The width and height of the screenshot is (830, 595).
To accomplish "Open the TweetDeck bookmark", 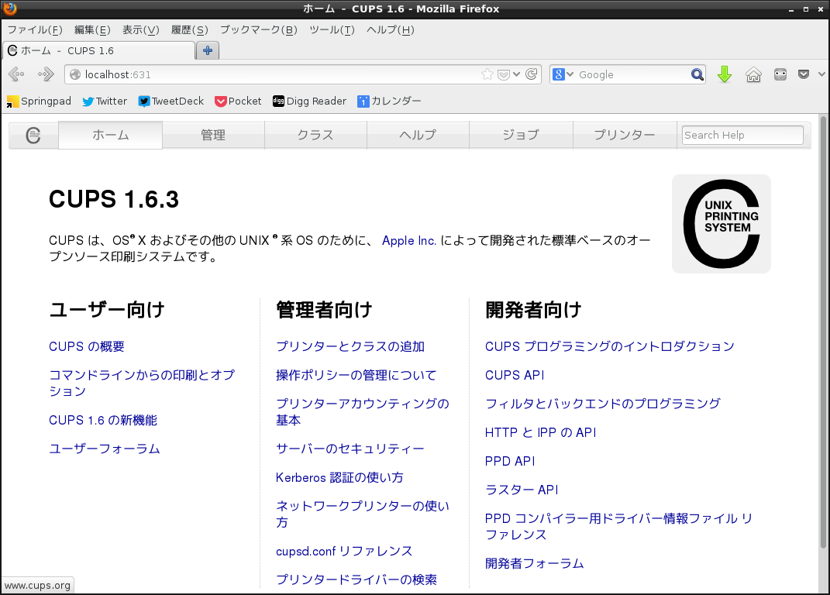I will click(170, 101).
